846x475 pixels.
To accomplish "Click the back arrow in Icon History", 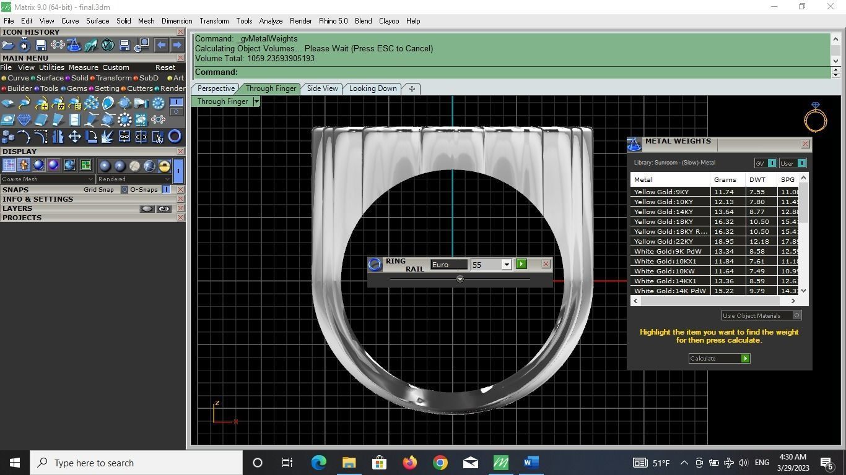I will [161, 45].
